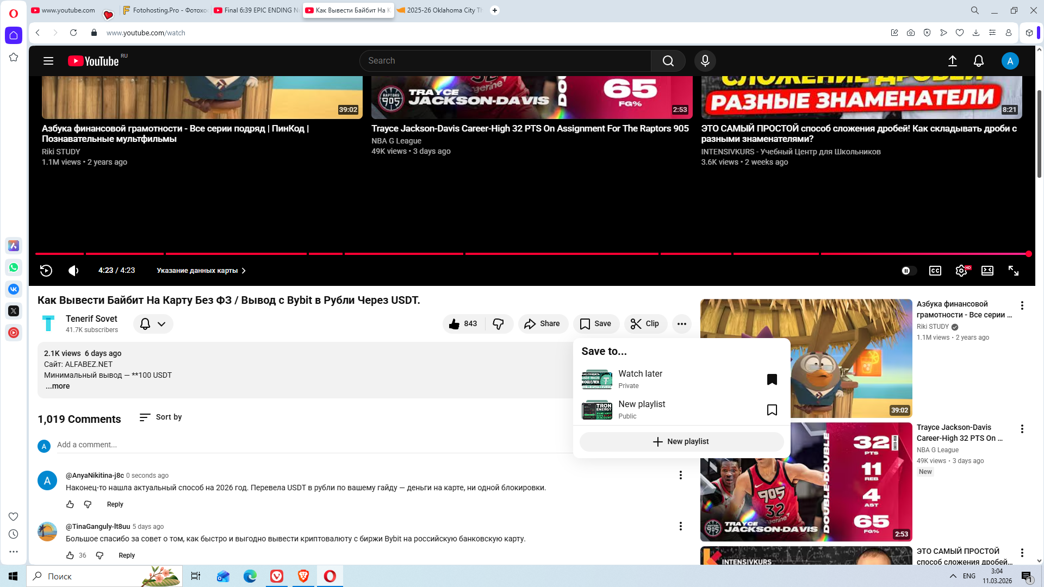Click the Clip scissors button
The height and width of the screenshot is (587, 1044).
point(645,324)
